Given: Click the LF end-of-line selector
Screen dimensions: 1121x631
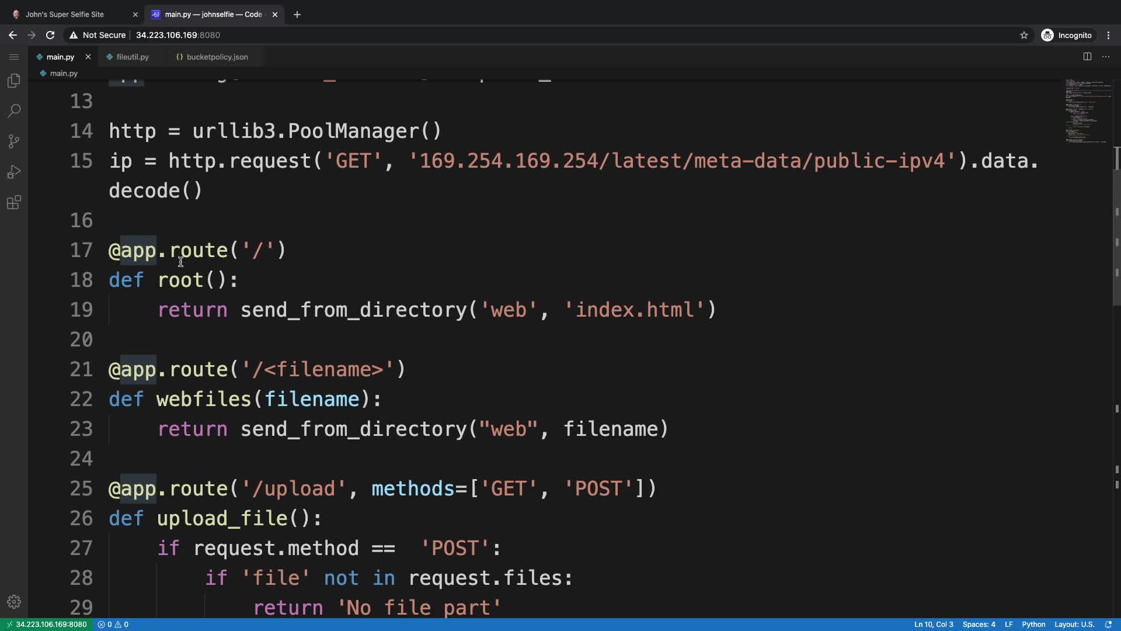Looking at the screenshot, I should (1008, 625).
